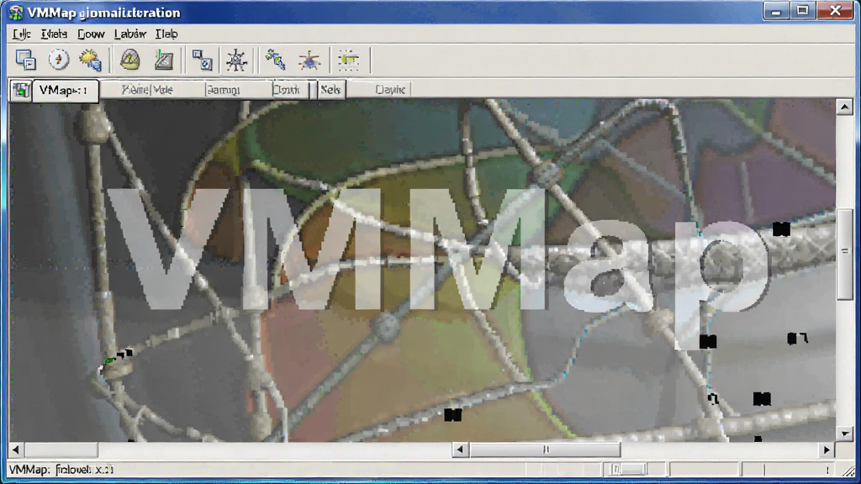Screen dimensions: 861x484
Task: Click the far-right horizontal scroll arrow
Action: [827, 450]
